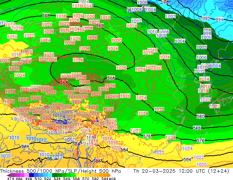This screenshot has width=233, height=180.
Task: Click the 998 pressure label
Action: [x=207, y=33]
